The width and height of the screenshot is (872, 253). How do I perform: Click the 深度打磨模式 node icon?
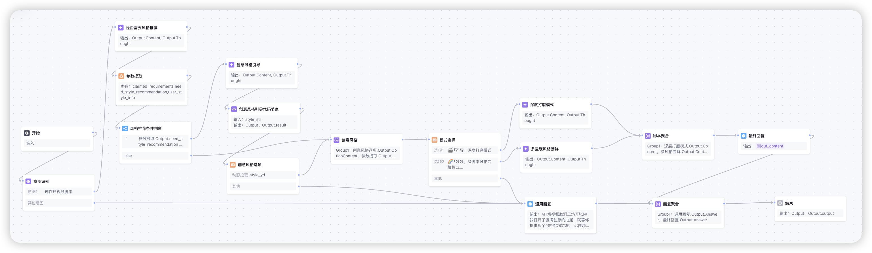525,105
